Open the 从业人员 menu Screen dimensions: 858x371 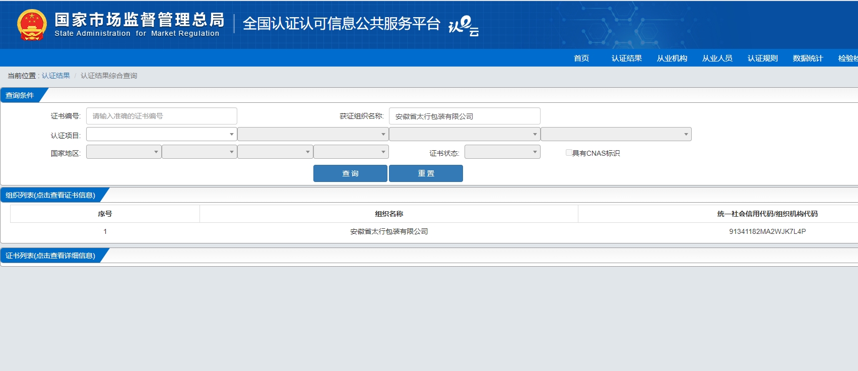[717, 58]
